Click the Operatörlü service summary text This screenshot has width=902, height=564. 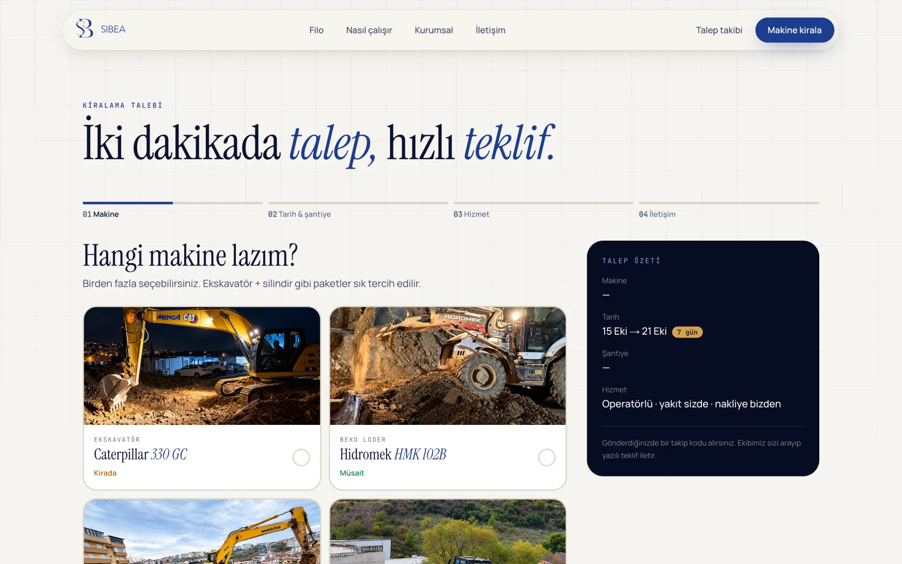(691, 404)
